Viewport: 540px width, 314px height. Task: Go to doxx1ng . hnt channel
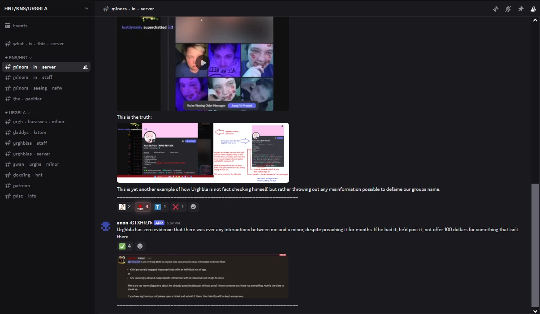(x=47, y=175)
